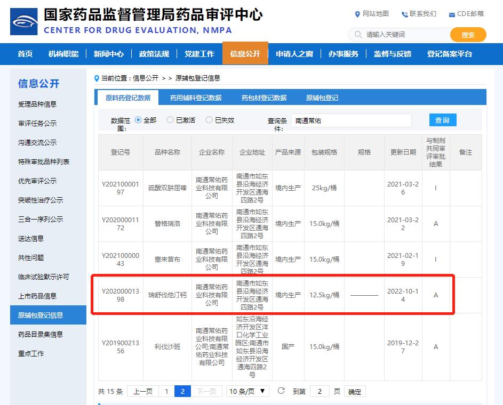Open the 办事服务 navigation menu item

(x=343, y=54)
